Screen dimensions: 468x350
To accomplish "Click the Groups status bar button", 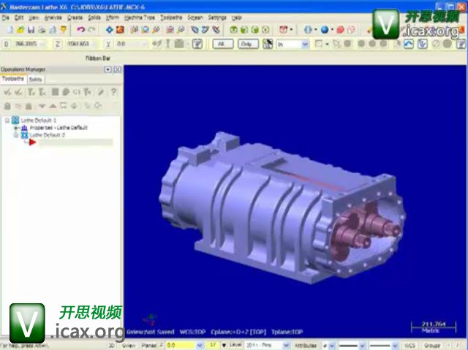I will (432, 345).
